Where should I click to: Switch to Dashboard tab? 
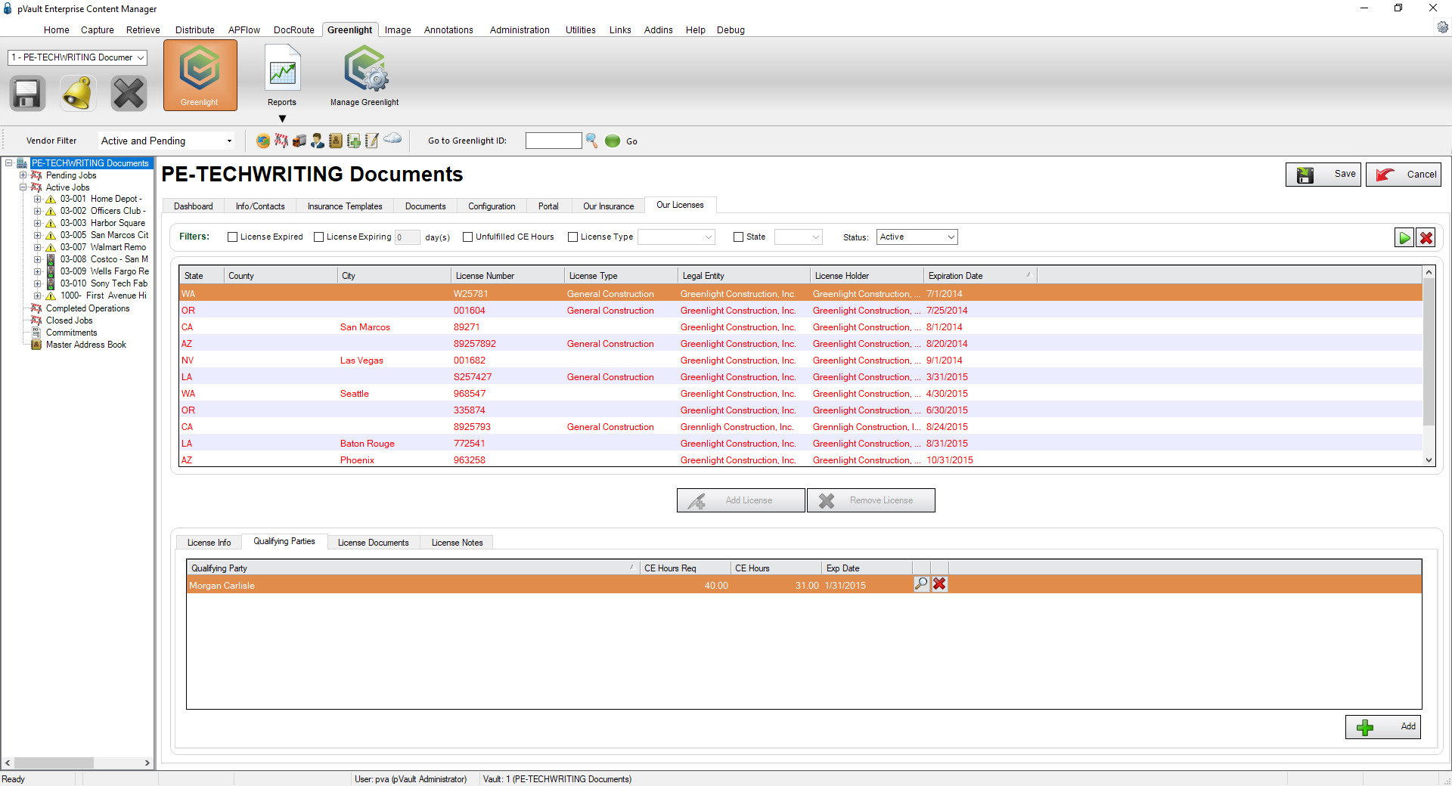(x=194, y=206)
